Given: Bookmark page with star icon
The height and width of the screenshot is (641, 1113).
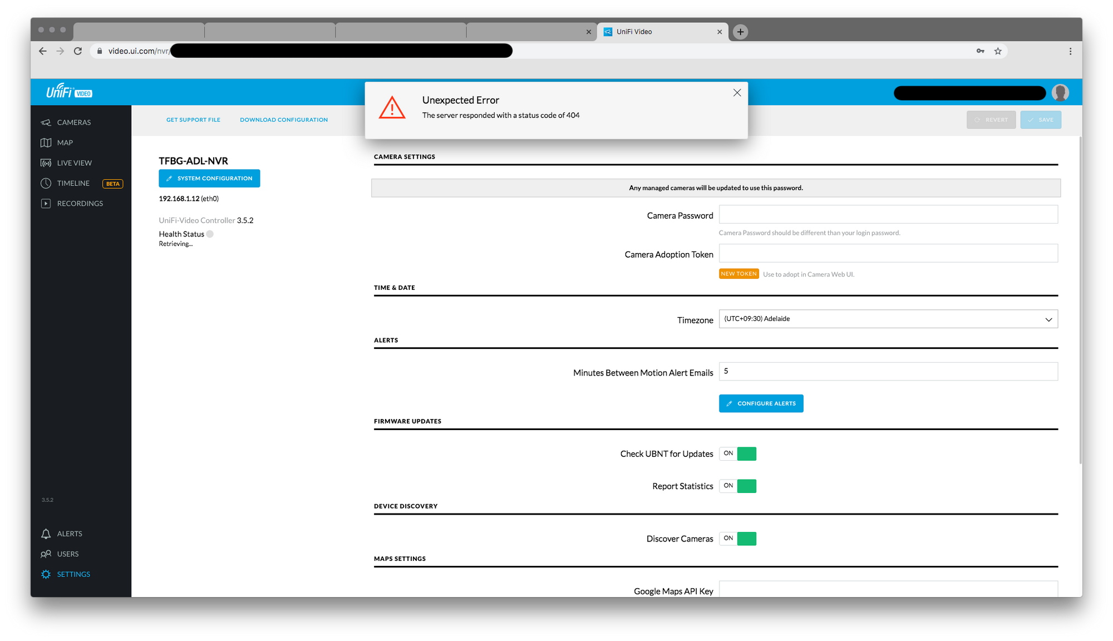Looking at the screenshot, I should point(998,51).
